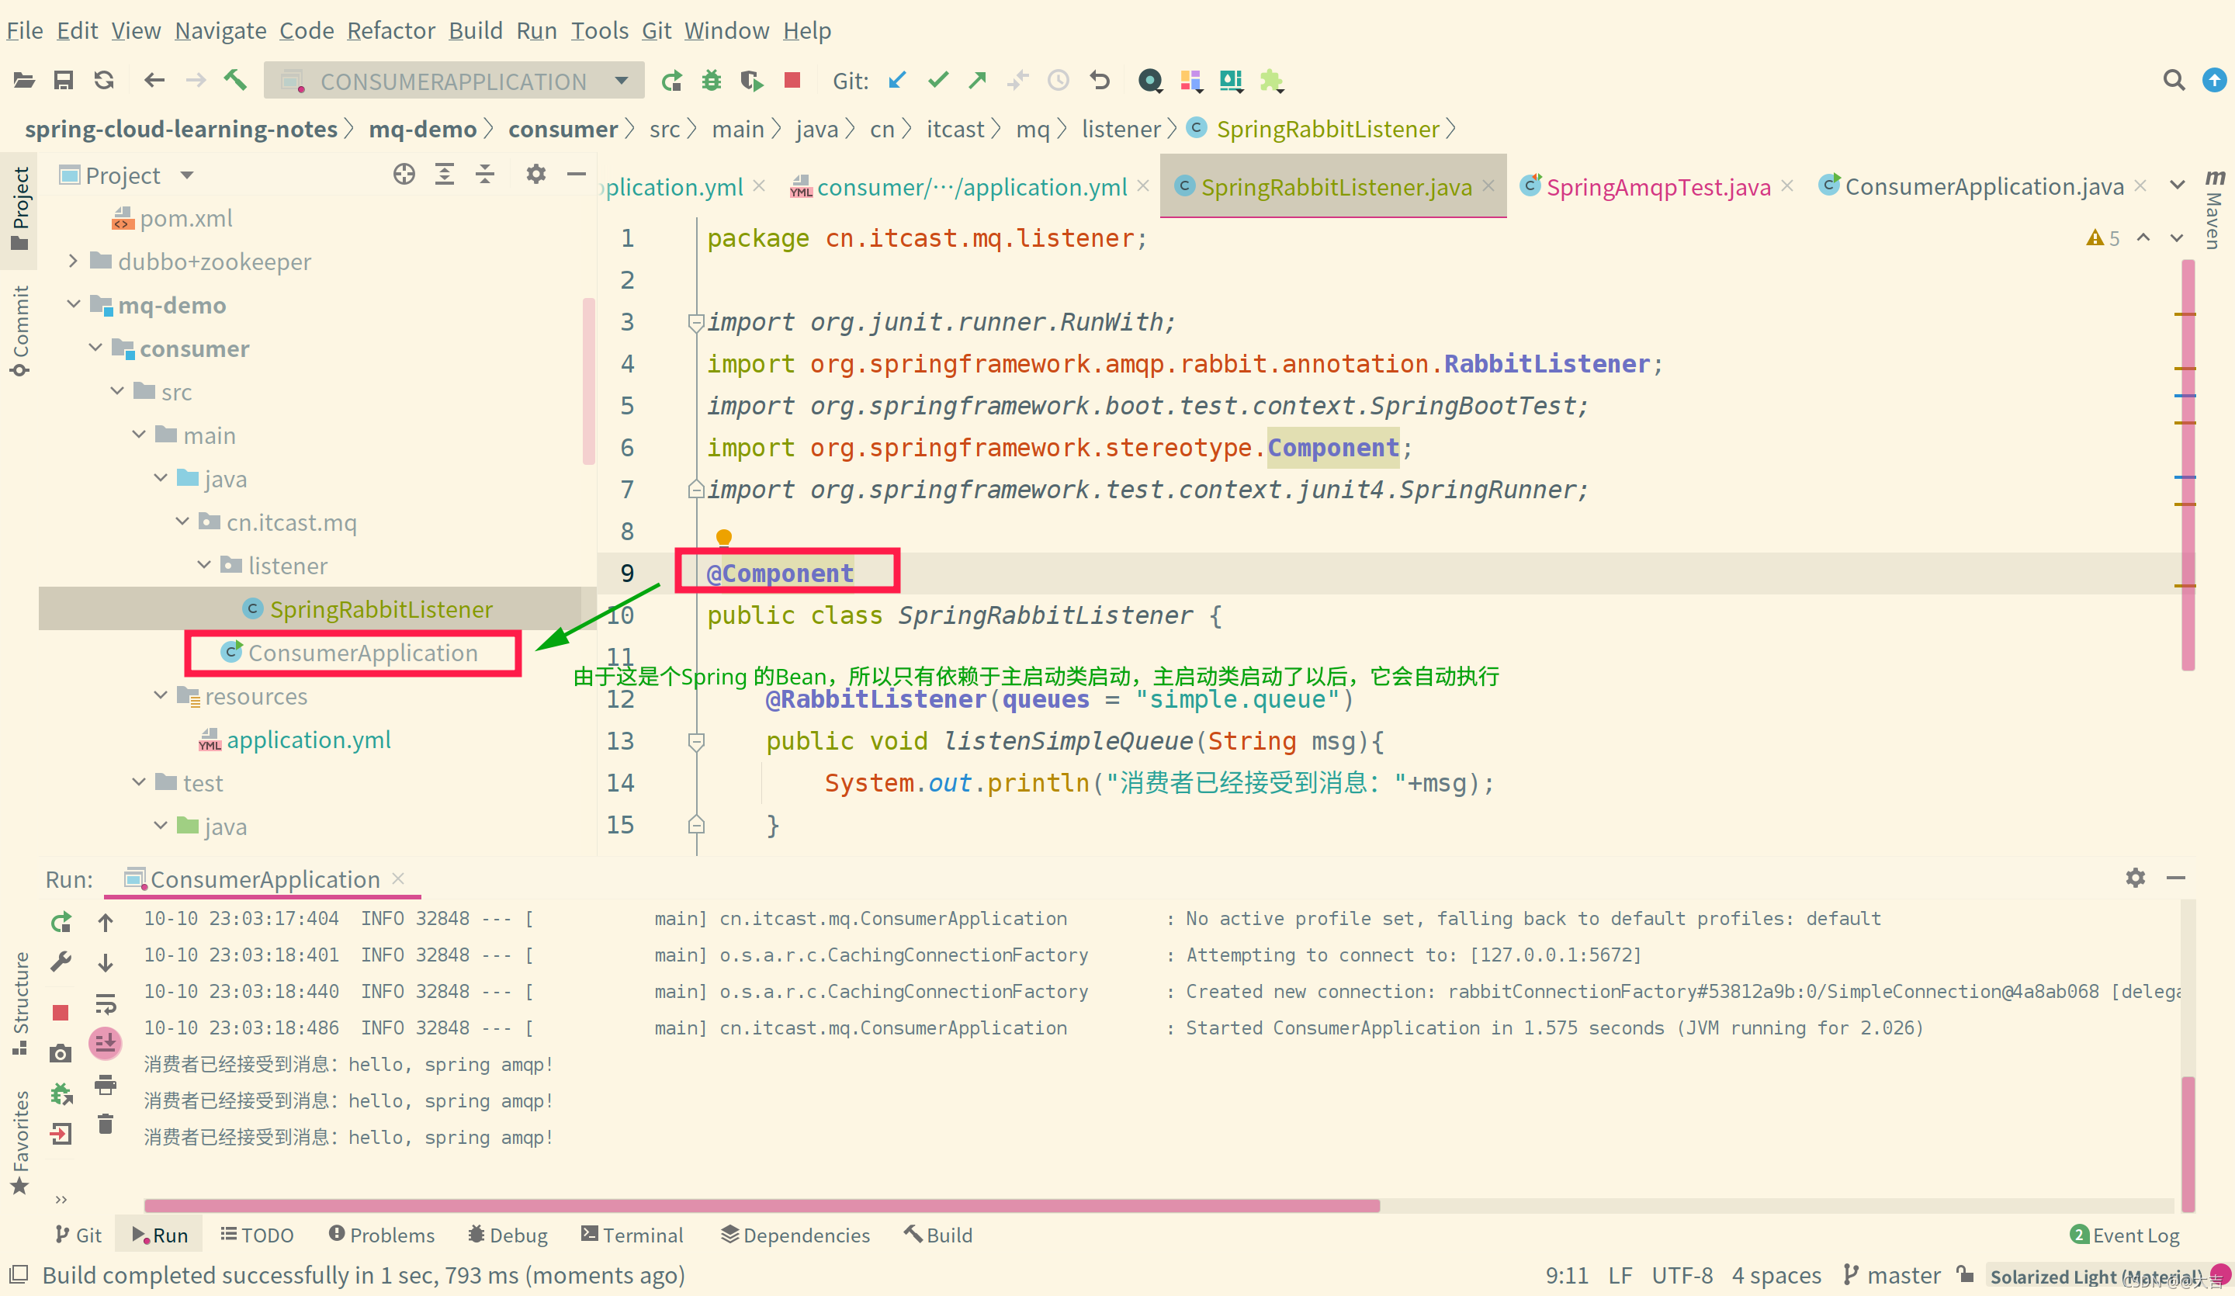The image size is (2235, 1296).
Task: Toggle the read-only lock in status bar
Action: click(x=1966, y=1276)
